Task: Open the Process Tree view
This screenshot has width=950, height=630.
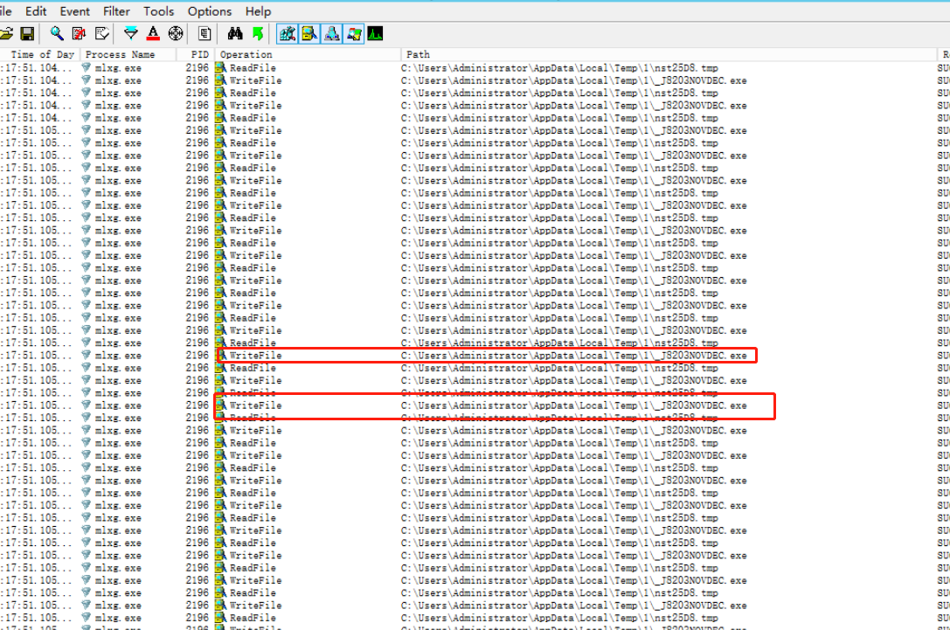Action: point(205,34)
